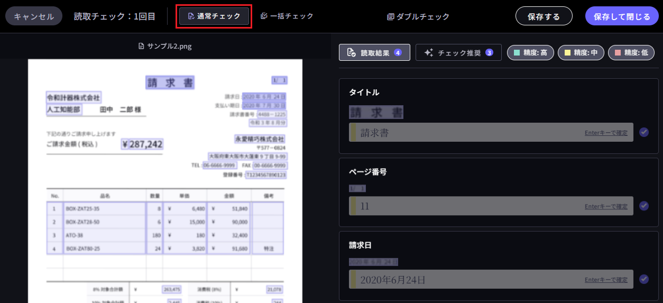Select 令和計器株式会社 on the invoice
This screenshot has height=303, width=663.
coord(73,97)
